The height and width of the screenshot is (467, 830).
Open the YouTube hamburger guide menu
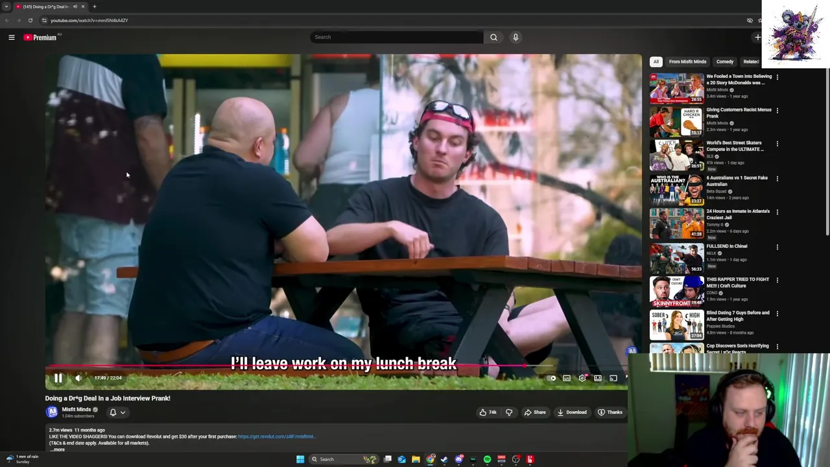coord(11,38)
